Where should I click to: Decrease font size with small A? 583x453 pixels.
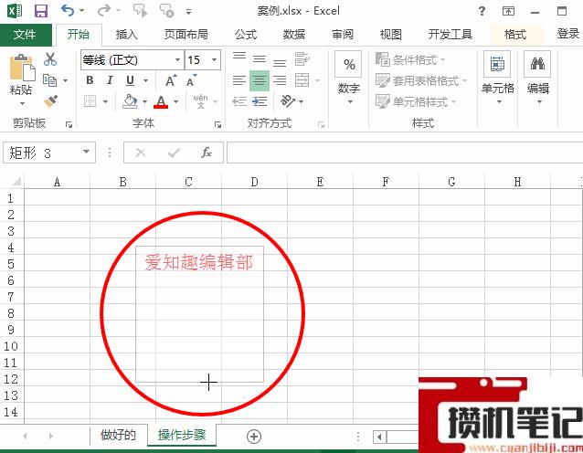pyautogui.click(x=192, y=80)
